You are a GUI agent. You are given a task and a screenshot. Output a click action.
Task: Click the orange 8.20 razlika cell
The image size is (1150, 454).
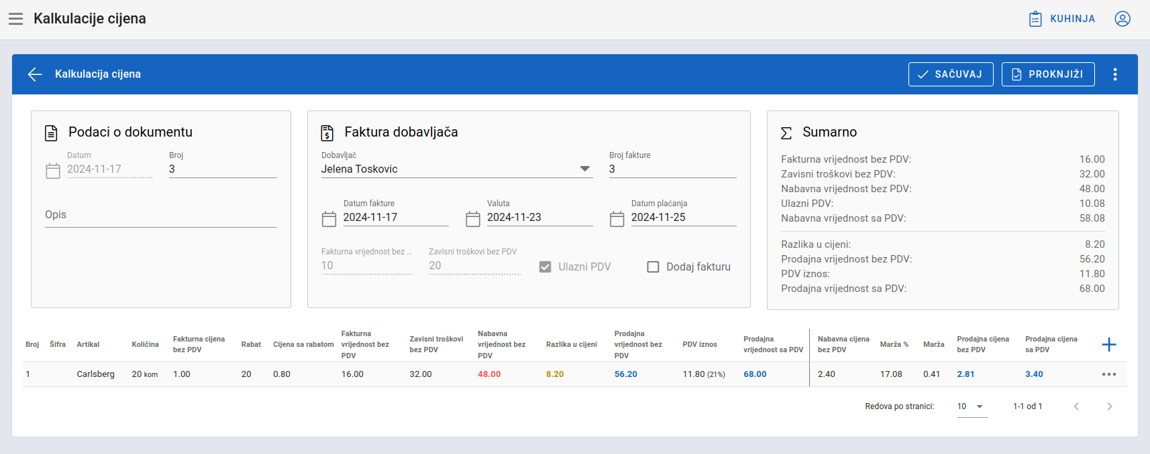coord(555,374)
